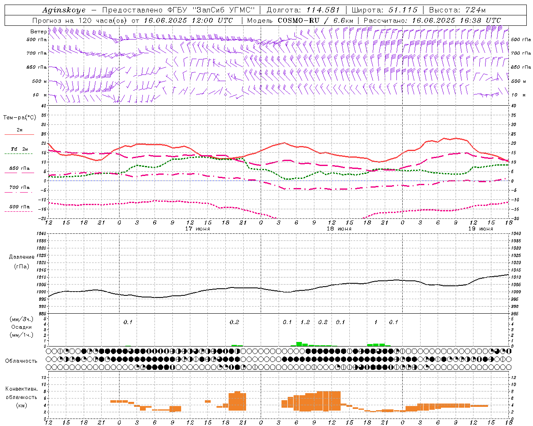The width and height of the screenshot is (533, 426).
Task: Click the "Облачность" cloudiness label
Action: tap(21, 361)
